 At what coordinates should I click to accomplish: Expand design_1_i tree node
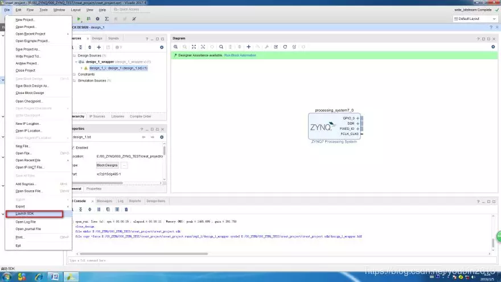(81, 68)
